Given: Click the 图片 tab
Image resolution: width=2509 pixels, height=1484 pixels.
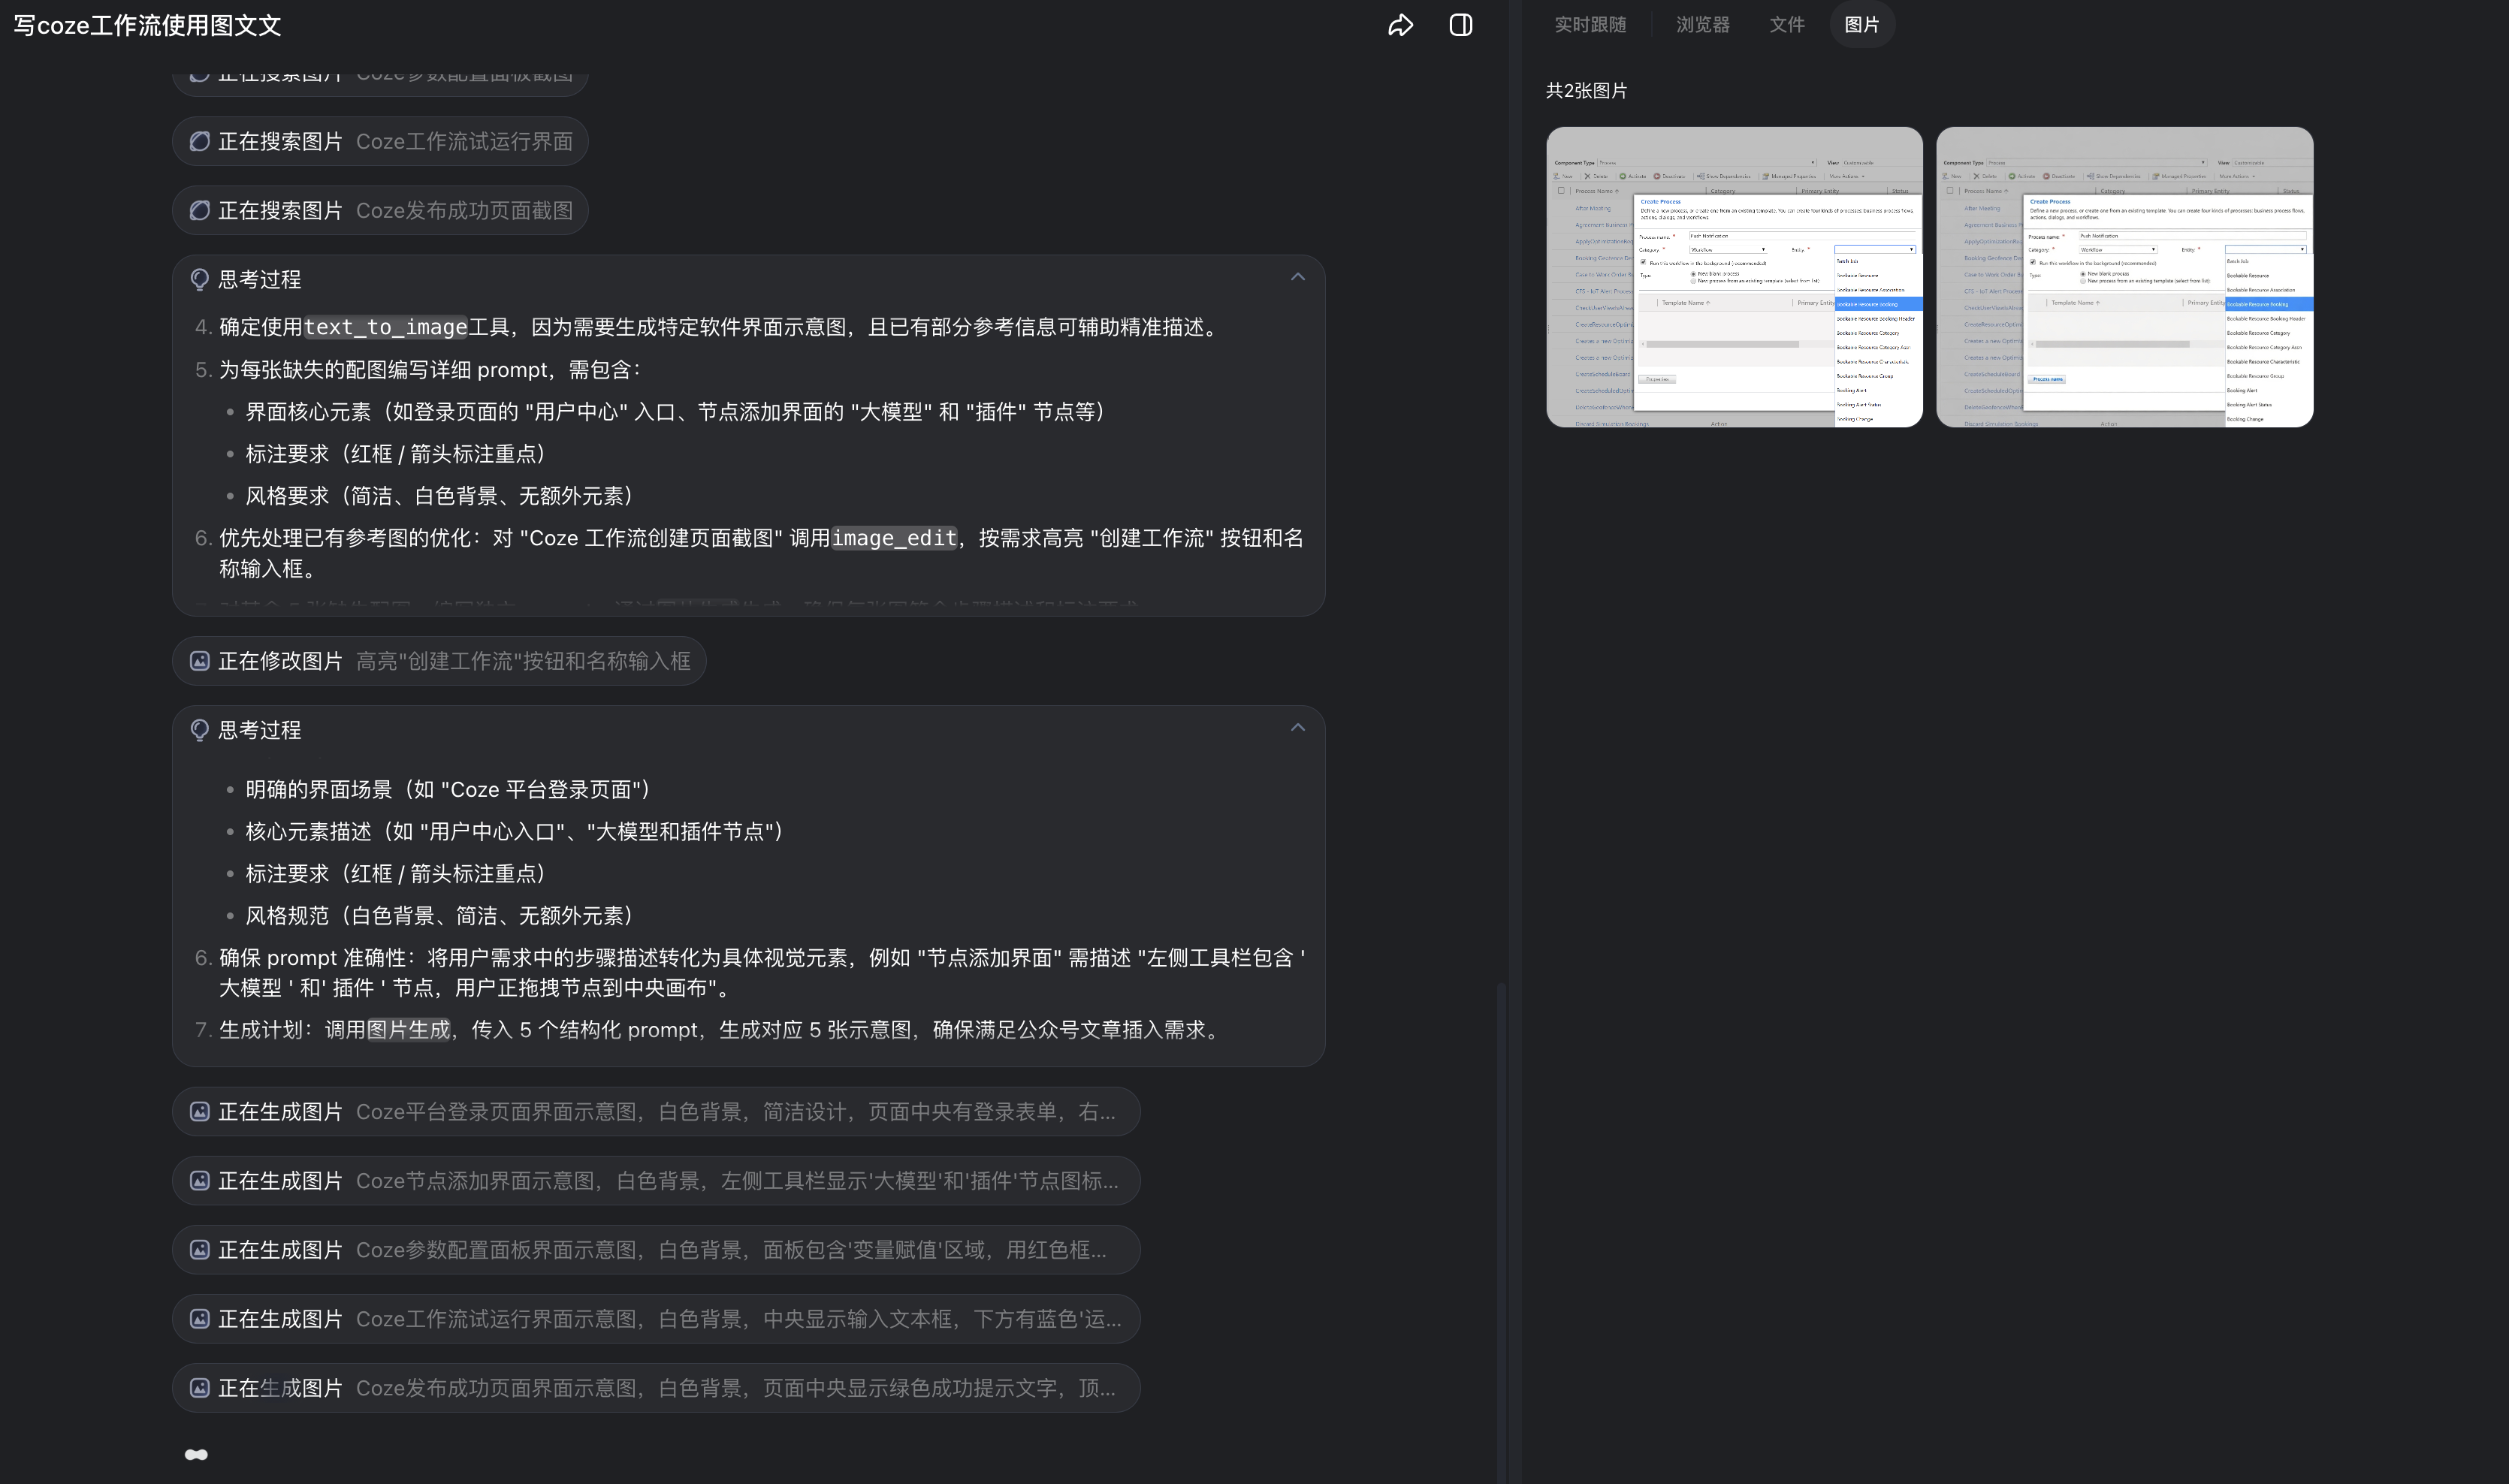Looking at the screenshot, I should pos(1861,25).
